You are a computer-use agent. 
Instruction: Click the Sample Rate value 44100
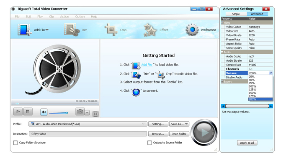253,65
